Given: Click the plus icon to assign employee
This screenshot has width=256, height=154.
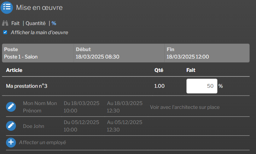Looking at the screenshot, I should tap(11, 142).
